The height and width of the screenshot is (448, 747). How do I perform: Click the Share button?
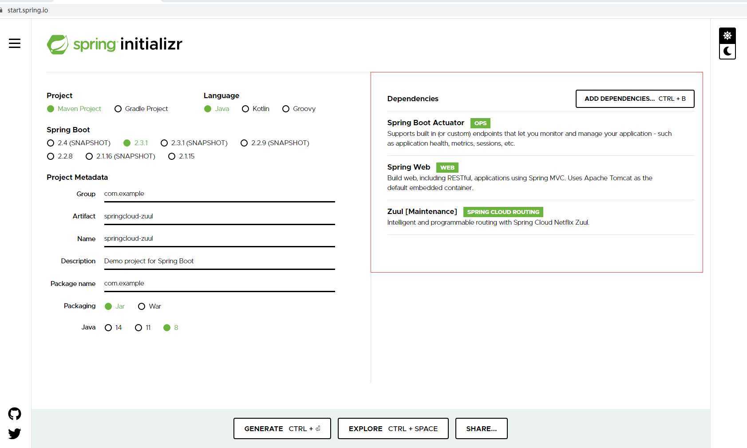tap(481, 428)
